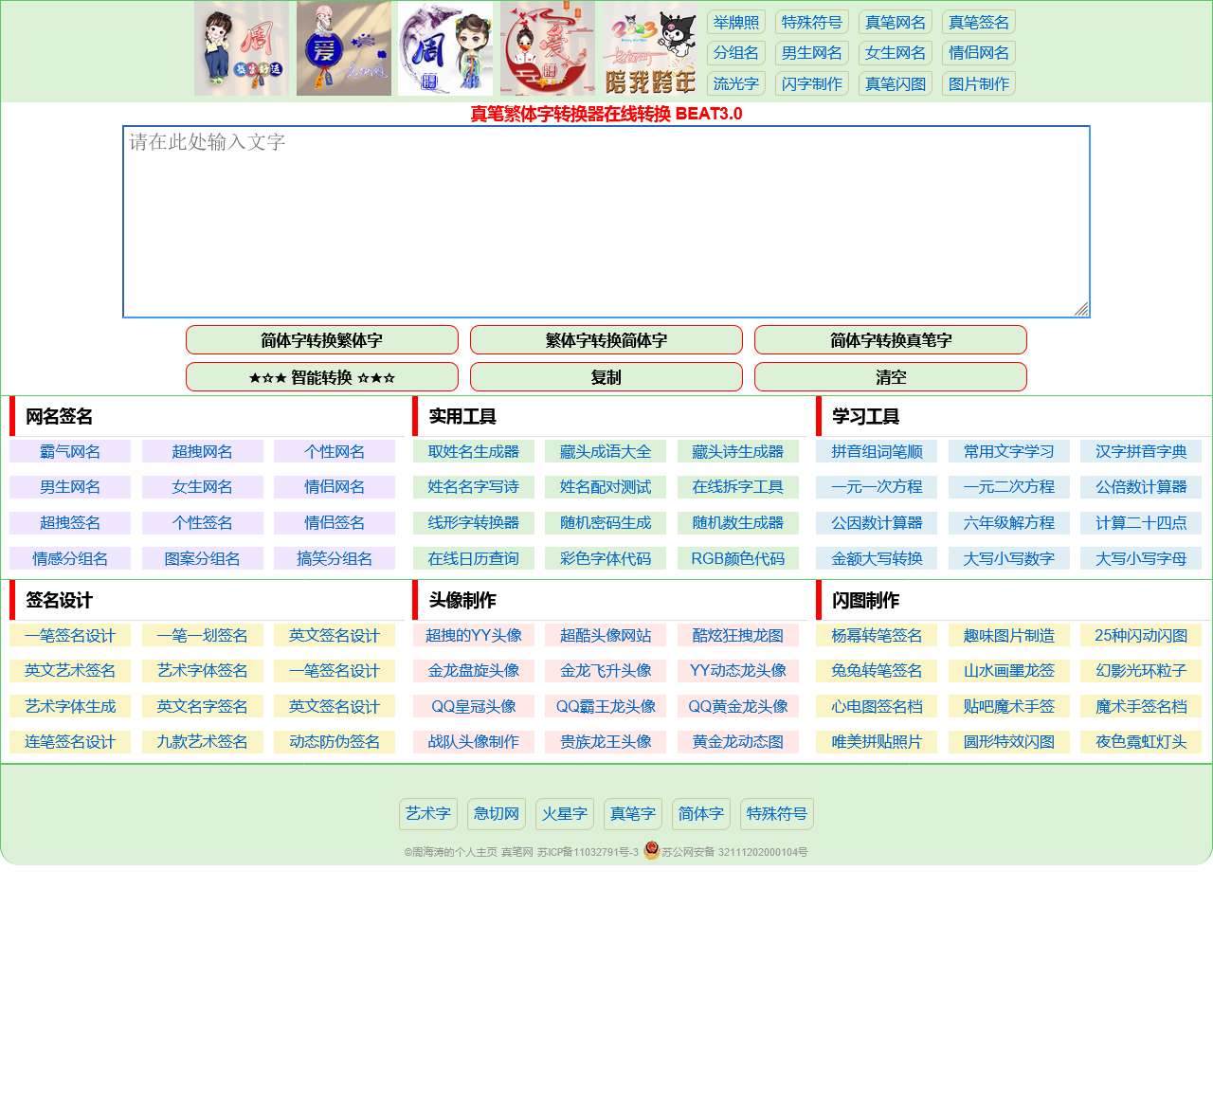The width and height of the screenshot is (1213, 1106).
Task: Click the '★☆★ 智能转换 ☆★☆' button
Action: [322, 377]
